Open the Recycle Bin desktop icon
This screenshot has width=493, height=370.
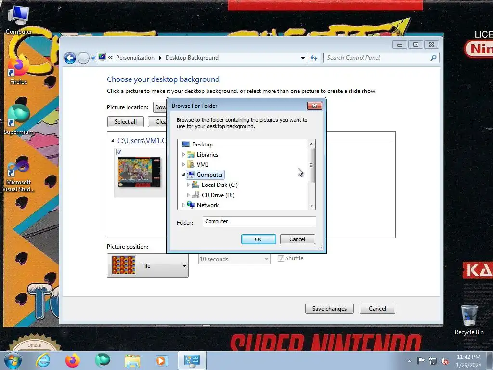coord(469,319)
